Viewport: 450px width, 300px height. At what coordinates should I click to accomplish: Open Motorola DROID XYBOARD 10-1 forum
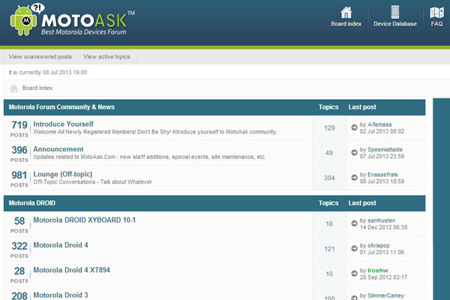tap(84, 220)
